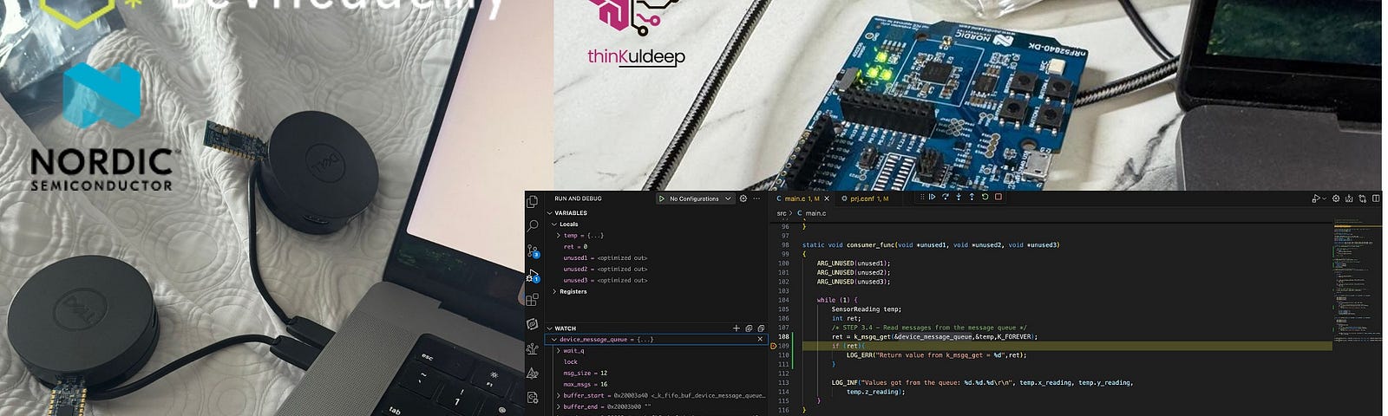
Task: Step into in the debug toolbar
Action: pyautogui.click(x=959, y=198)
